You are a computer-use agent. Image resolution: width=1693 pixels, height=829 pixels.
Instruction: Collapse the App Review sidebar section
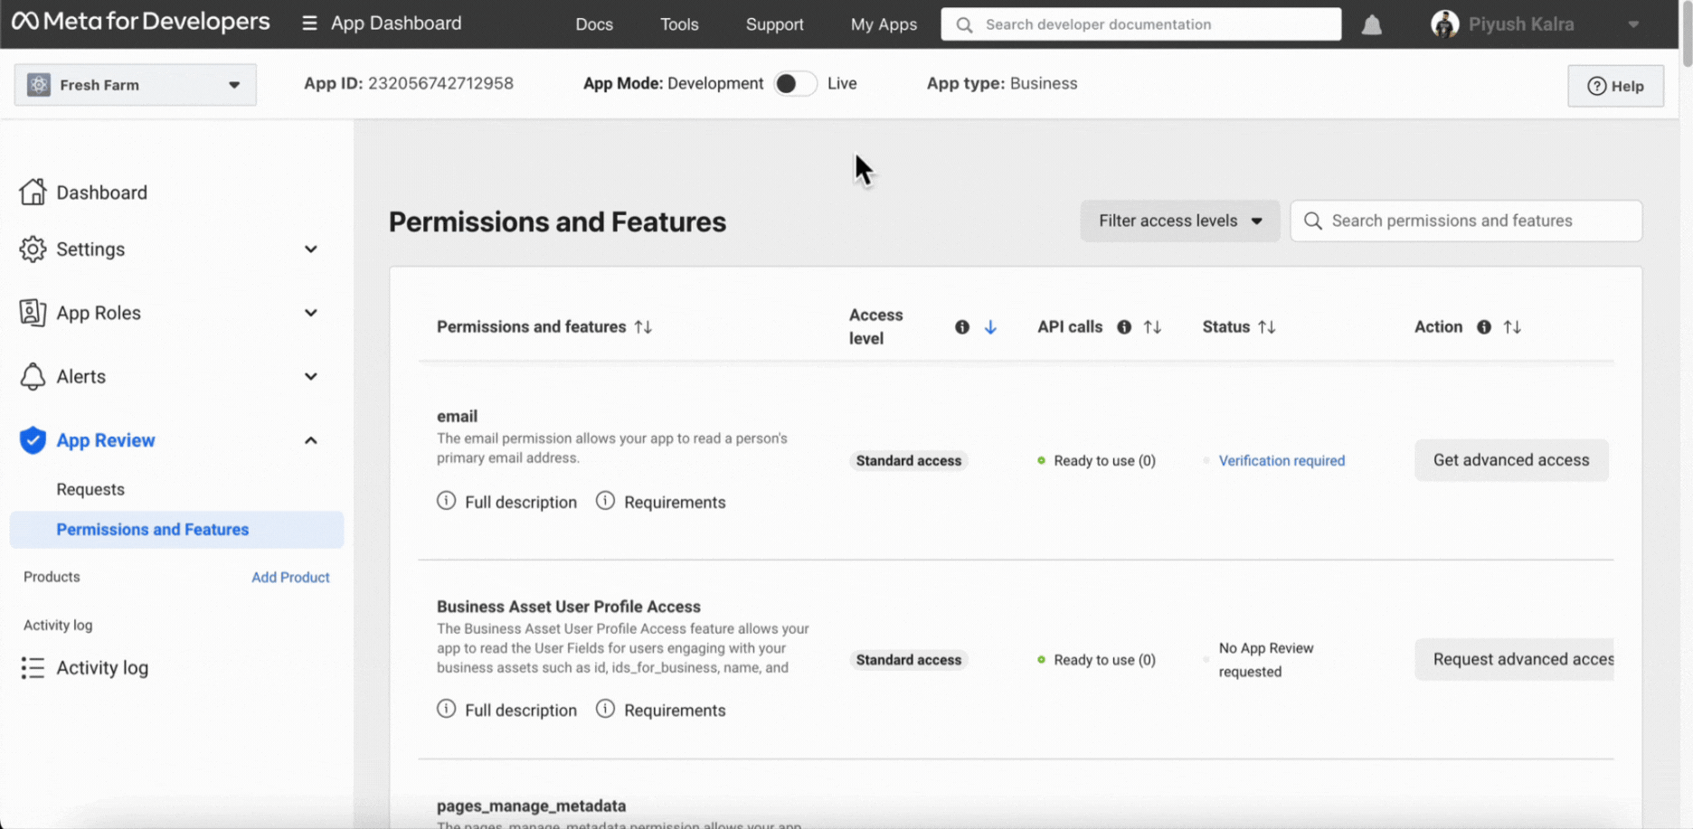[x=310, y=440]
